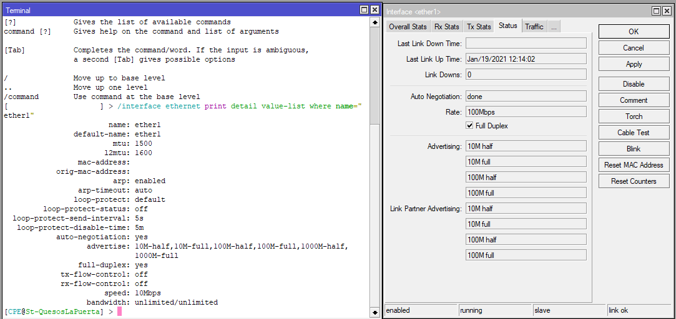Click the 'l2mtu: 1600' line
This screenshot has height=319, width=676.
coord(129,153)
